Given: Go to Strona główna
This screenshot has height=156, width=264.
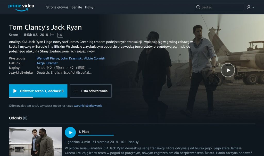Looking at the screenshot, I should click(57, 7).
